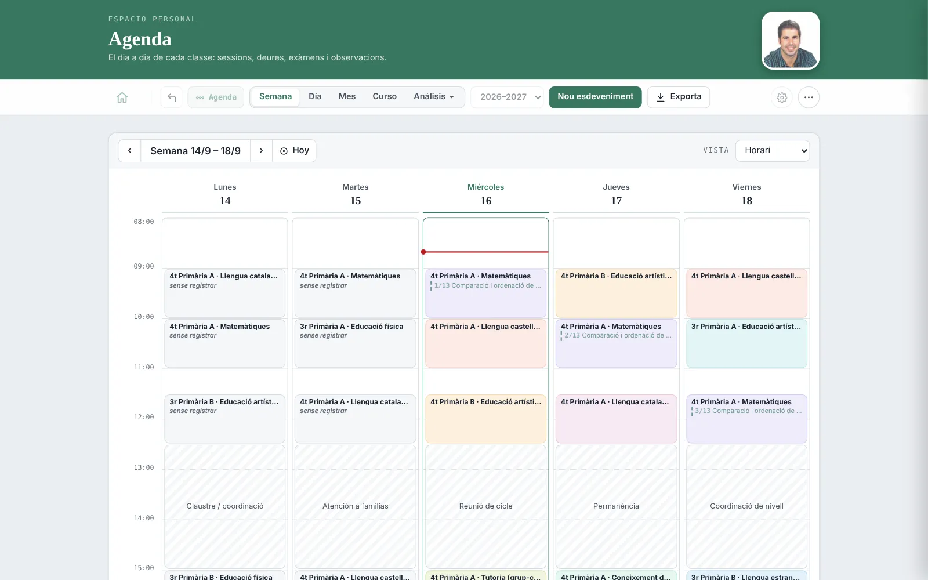Image resolution: width=928 pixels, height=580 pixels.
Task: Open the more options ellipsis button
Action: pyautogui.click(x=809, y=97)
